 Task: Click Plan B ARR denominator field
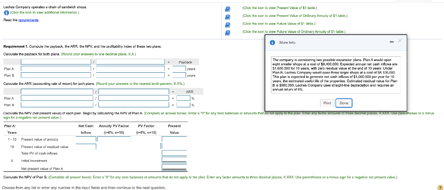pyautogui.click(x=133, y=105)
